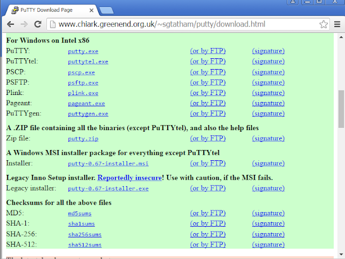Open signature for MSI Installer row
This screenshot has height=259, width=345.
coord(268,163)
